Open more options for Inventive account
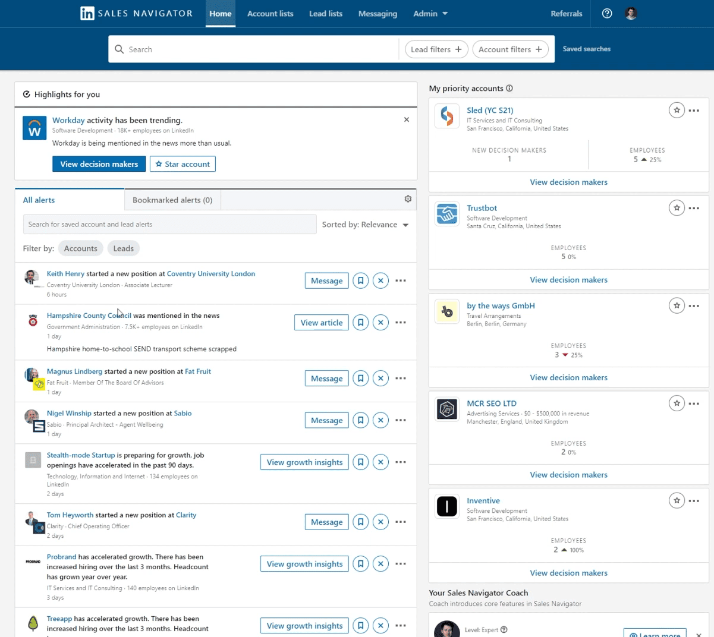Image resolution: width=714 pixels, height=637 pixels. tap(694, 501)
